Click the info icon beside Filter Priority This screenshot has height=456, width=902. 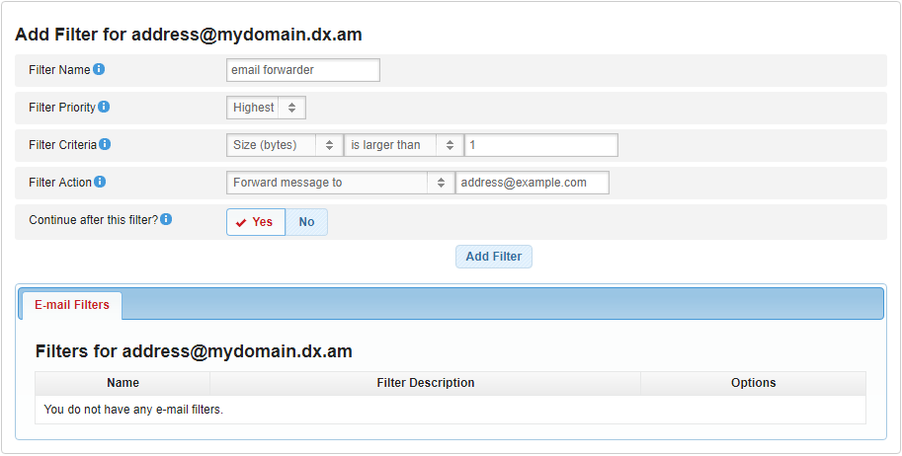104,107
